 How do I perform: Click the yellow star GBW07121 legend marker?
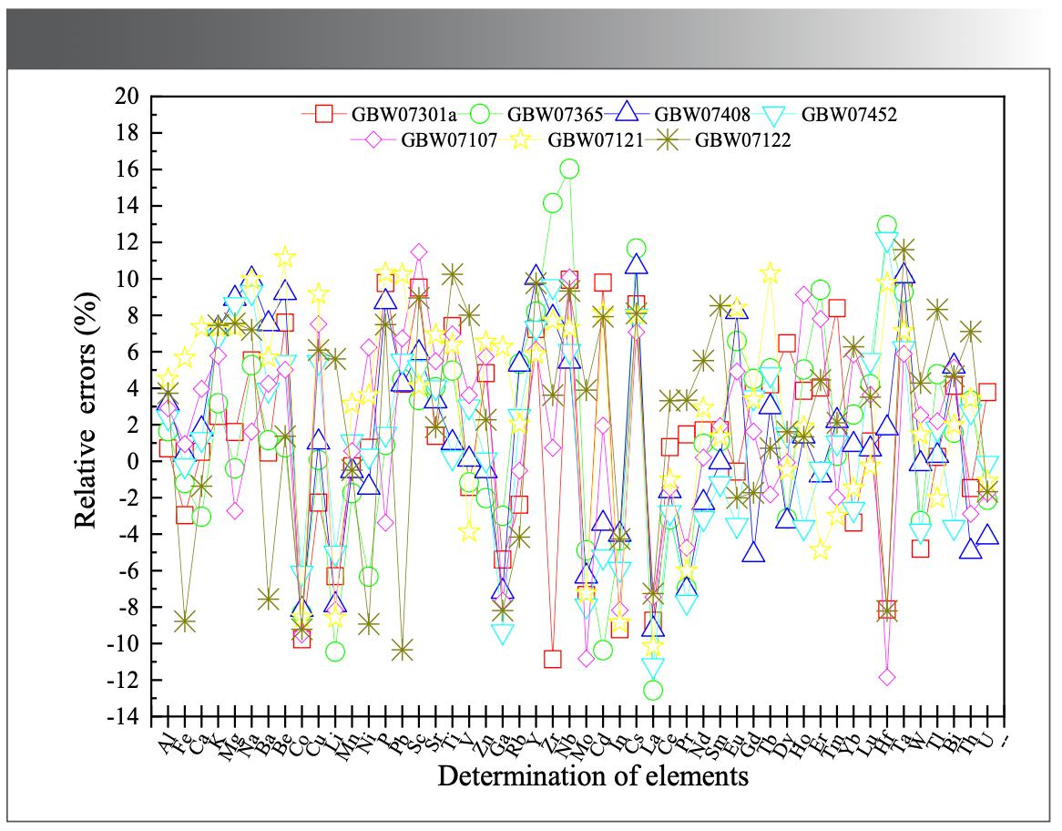click(x=522, y=139)
